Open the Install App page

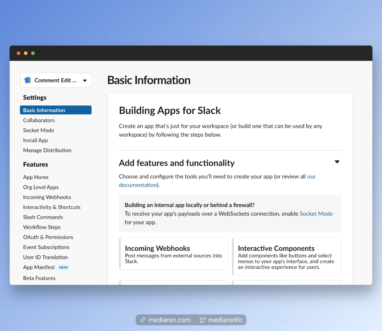(35, 140)
